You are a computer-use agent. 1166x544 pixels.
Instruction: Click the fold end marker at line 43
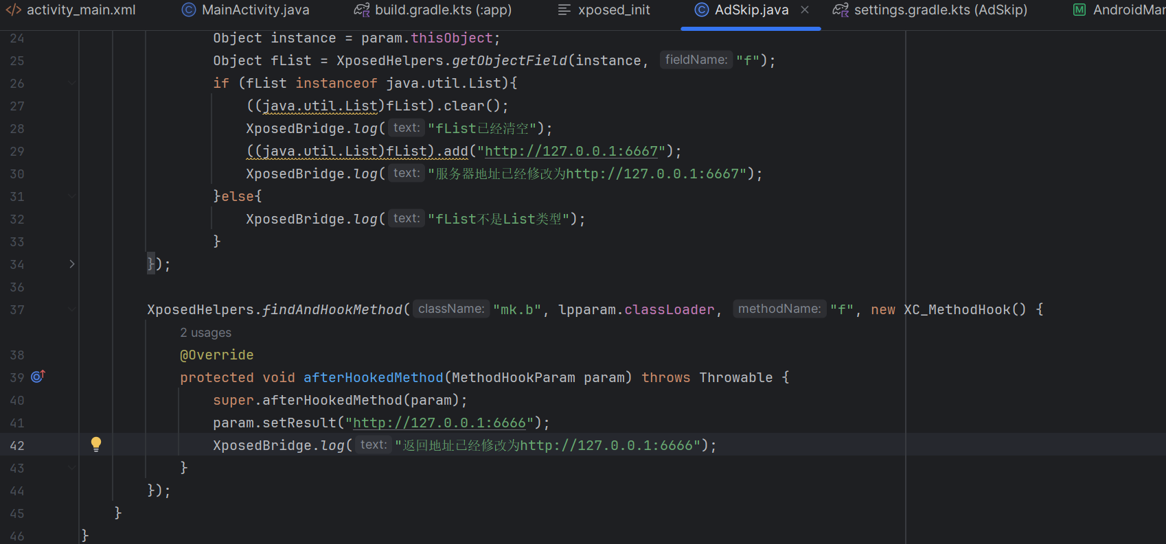[72, 468]
